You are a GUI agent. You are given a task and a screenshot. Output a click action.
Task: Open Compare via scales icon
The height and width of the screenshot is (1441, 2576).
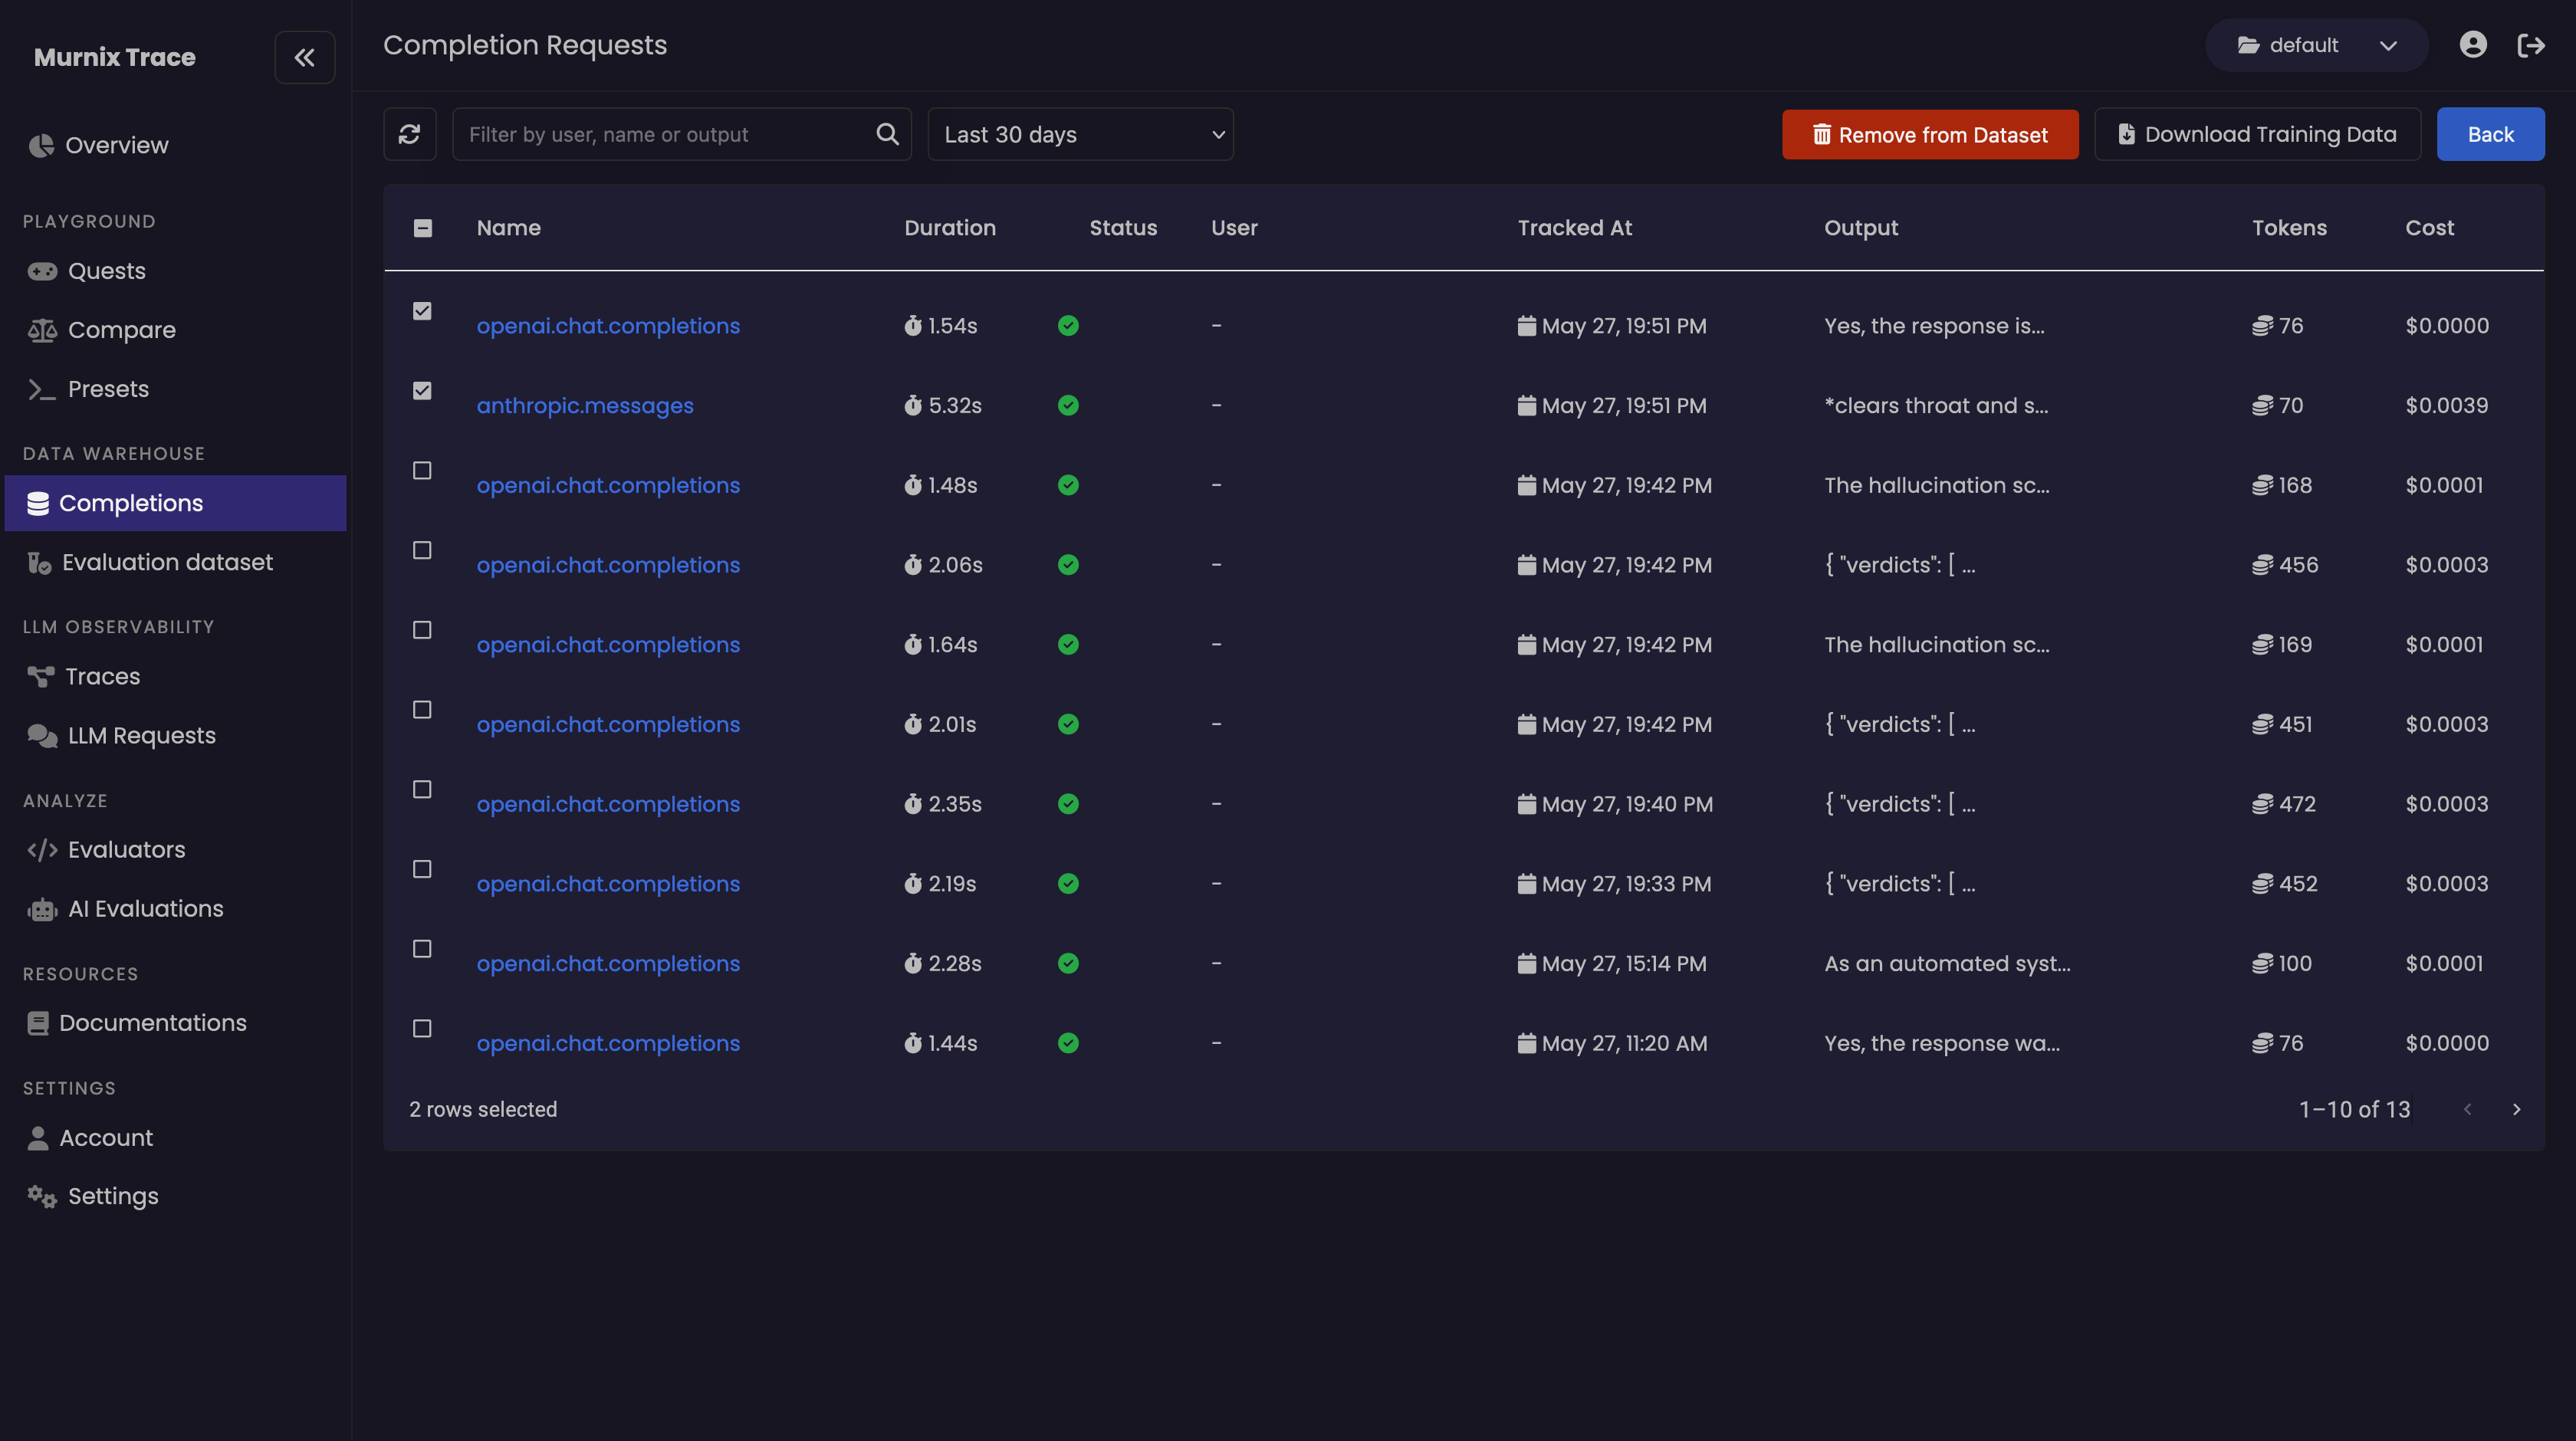(x=42, y=330)
